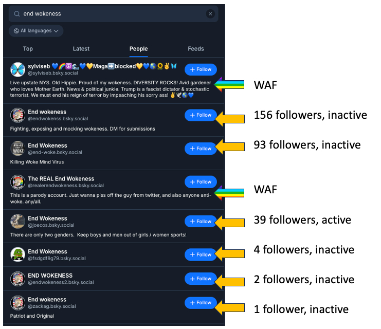The width and height of the screenshot is (381, 329).
Task: Follow The REAL End Wokeness account
Action: point(201,182)
